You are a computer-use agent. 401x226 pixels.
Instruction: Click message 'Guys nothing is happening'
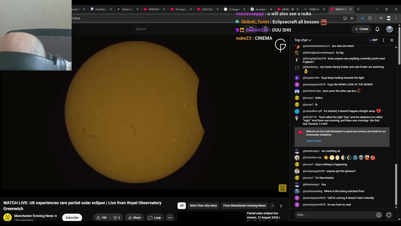tap(331, 164)
